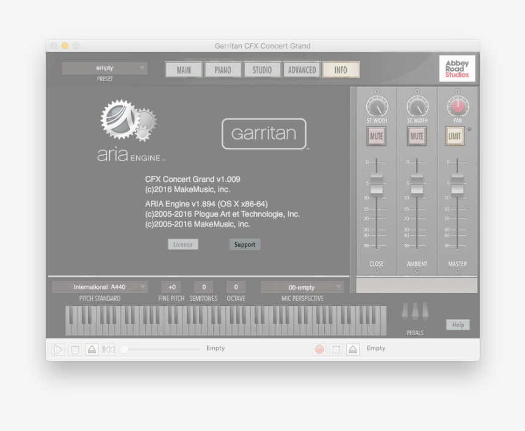This screenshot has width=525, height=431.
Task: Click the ARIA Engine v1.894 version text
Action: pos(206,204)
